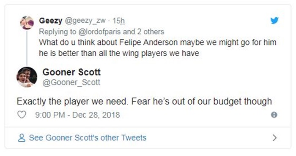Click the 15h timestamp on Geezy's tweet
This screenshot has height=156, width=296.
click(118, 21)
